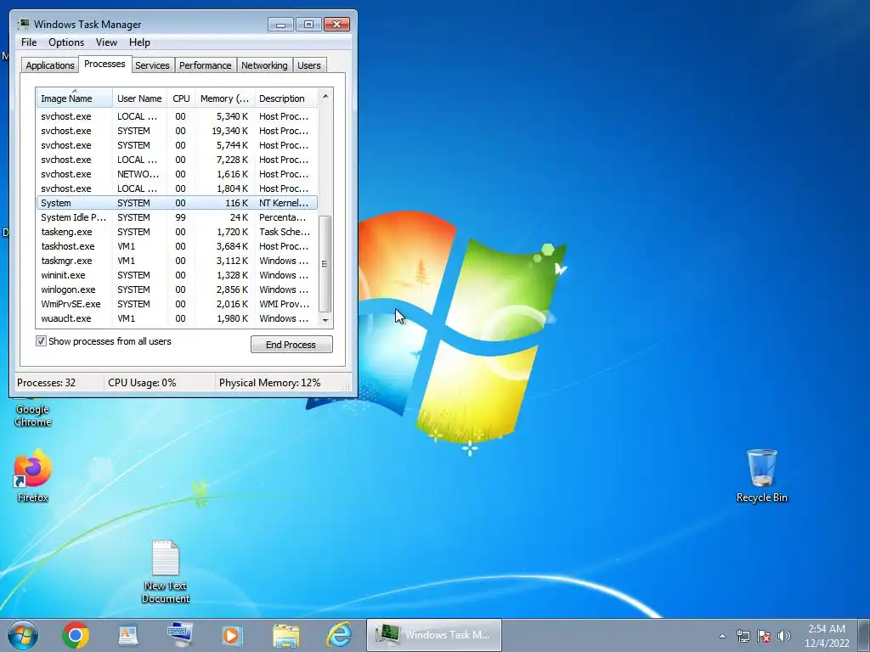
Task: Click the Task Sche... description cell
Action: (284, 232)
